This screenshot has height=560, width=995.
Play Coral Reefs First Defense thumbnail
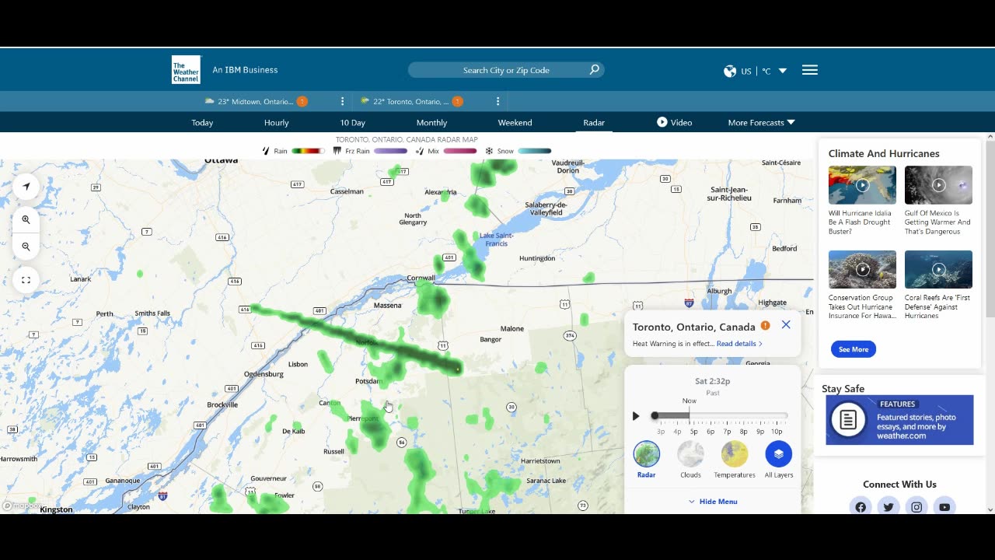click(x=938, y=269)
